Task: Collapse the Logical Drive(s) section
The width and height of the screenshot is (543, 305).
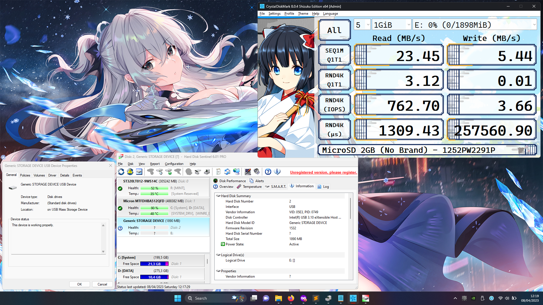Action: coord(218,255)
